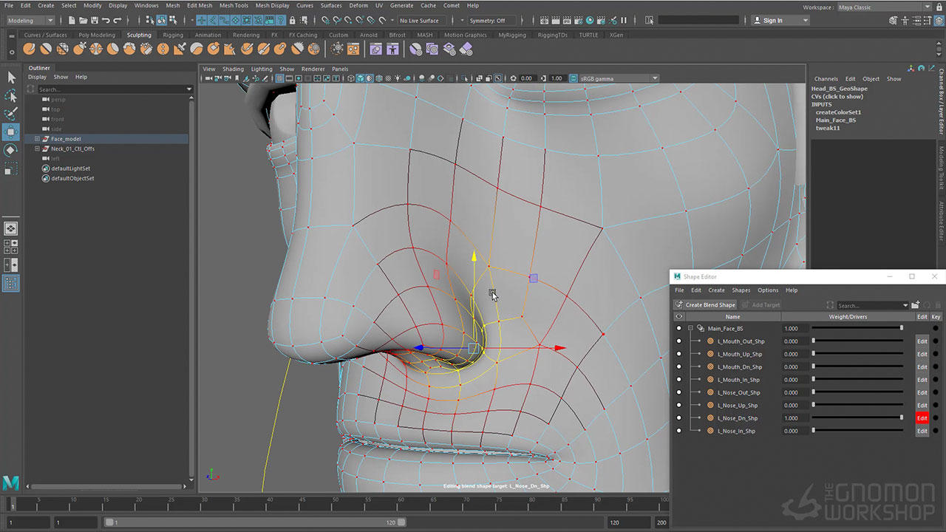Collapse the Main_Face_BS group
Image resolution: width=946 pixels, height=532 pixels.
click(690, 328)
